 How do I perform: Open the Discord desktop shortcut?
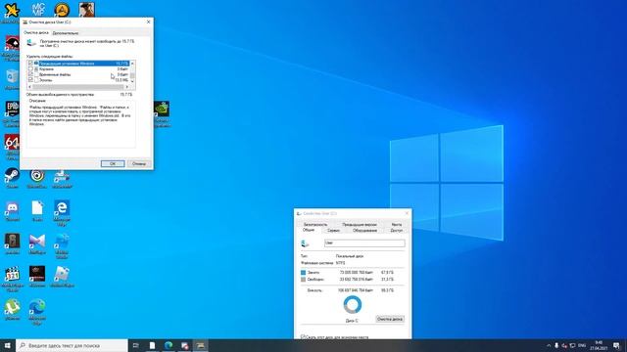(12, 208)
